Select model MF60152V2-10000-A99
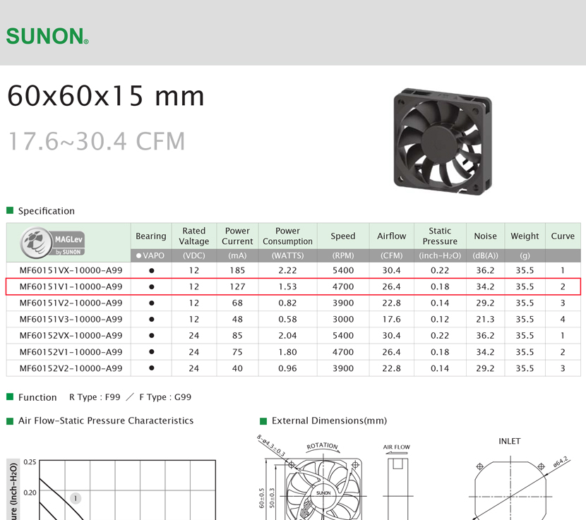The height and width of the screenshot is (520, 586). point(71,368)
